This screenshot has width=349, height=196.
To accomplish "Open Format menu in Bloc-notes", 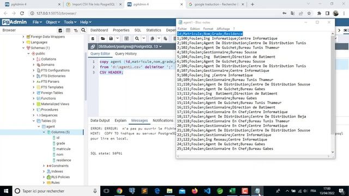I will point(208,29).
